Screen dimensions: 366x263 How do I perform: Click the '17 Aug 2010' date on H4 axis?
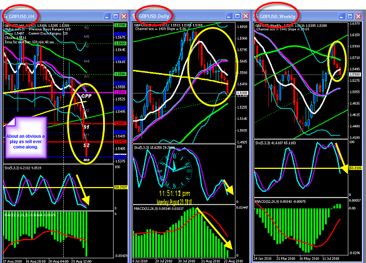tap(12, 261)
